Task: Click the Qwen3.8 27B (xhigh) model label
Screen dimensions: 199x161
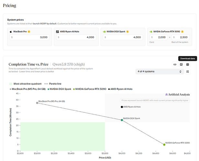Action: click(x=69, y=64)
